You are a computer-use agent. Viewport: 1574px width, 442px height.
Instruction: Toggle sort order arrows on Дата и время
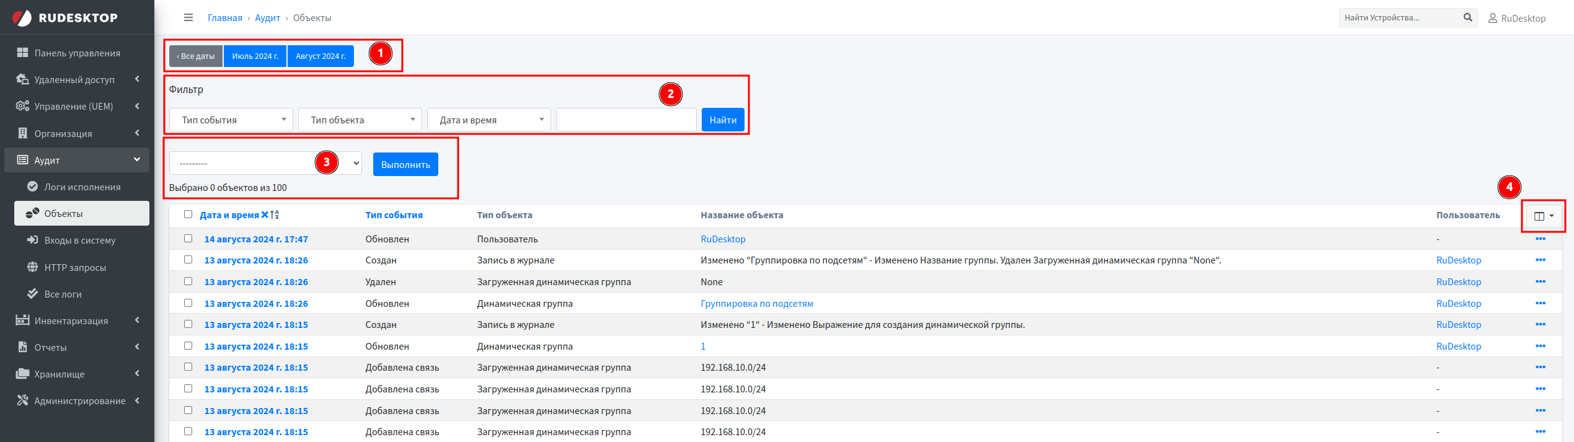click(275, 215)
